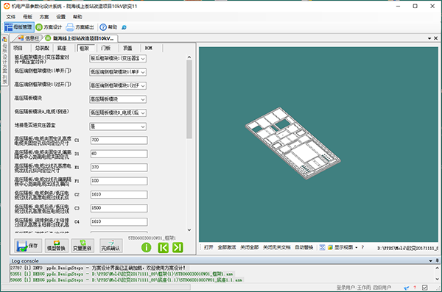
Task: Click the green info circle icon
Action: pos(146,248)
